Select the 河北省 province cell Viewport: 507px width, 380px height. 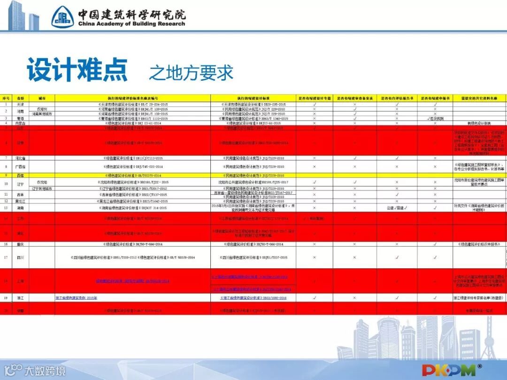[20, 158]
